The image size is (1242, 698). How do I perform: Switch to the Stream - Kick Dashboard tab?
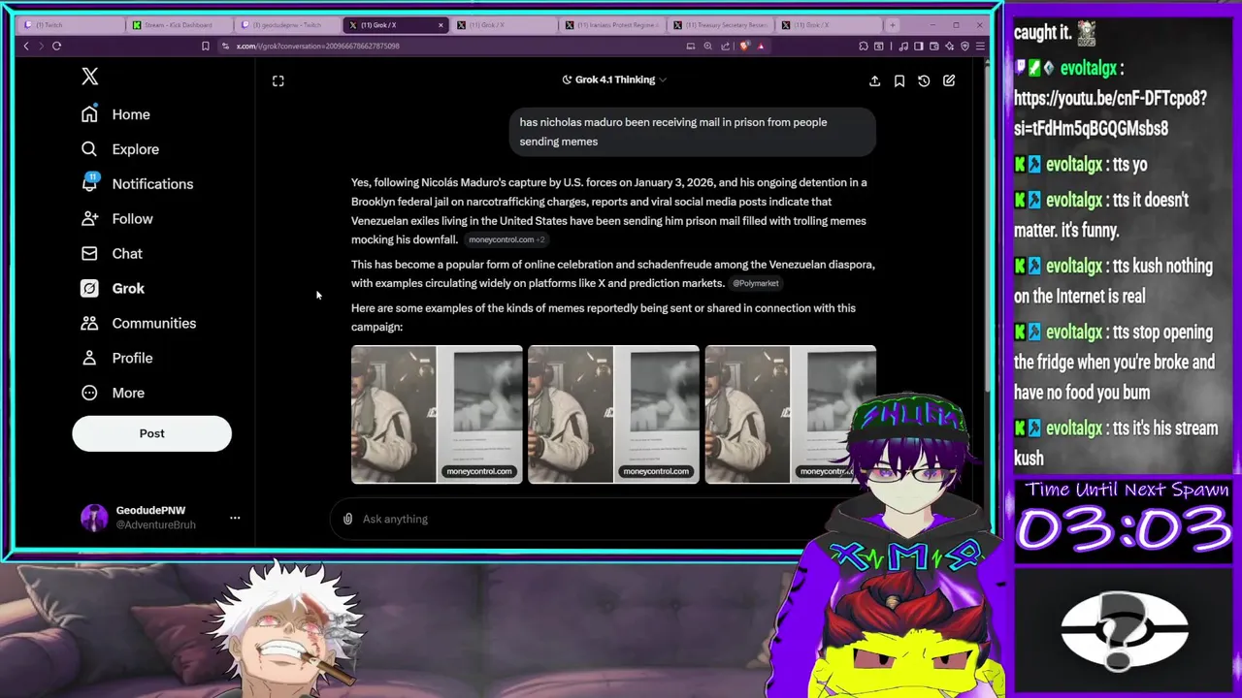point(178,25)
